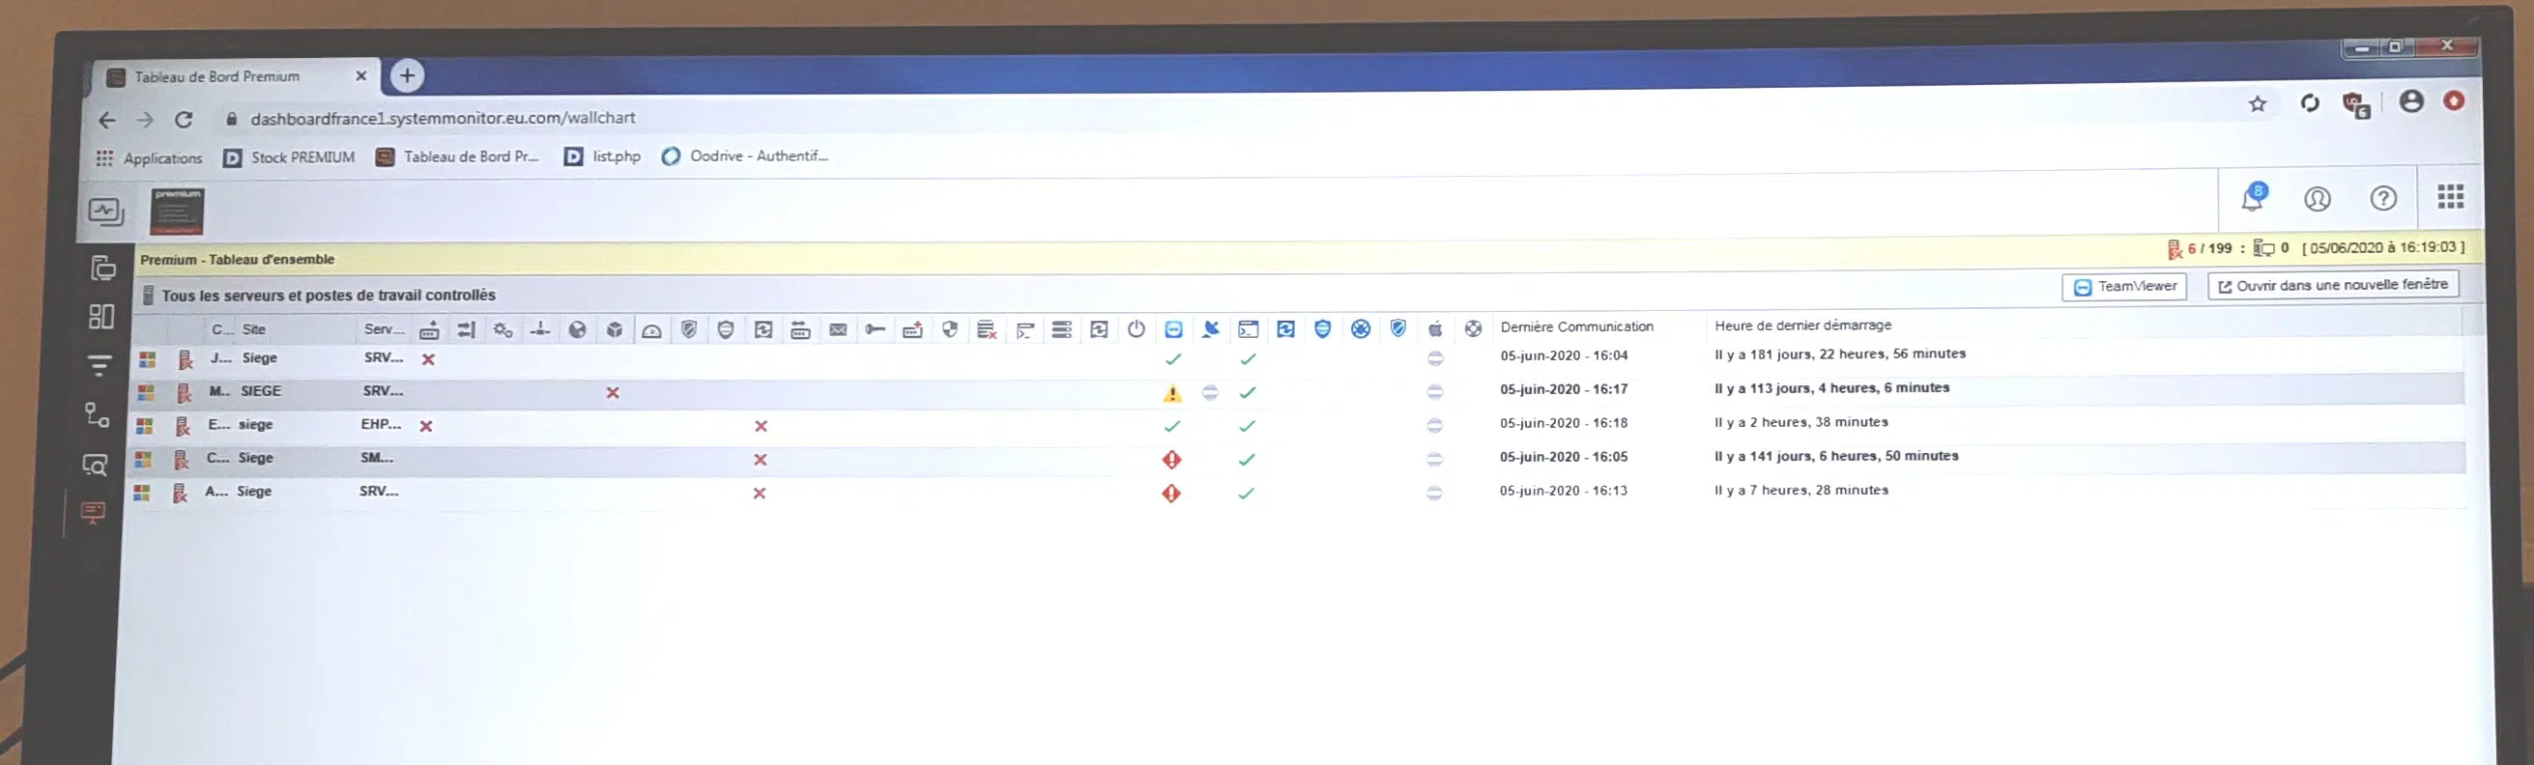Click the Premium logo thumbnail
This screenshot has width=2534, height=765.
pos(177,212)
